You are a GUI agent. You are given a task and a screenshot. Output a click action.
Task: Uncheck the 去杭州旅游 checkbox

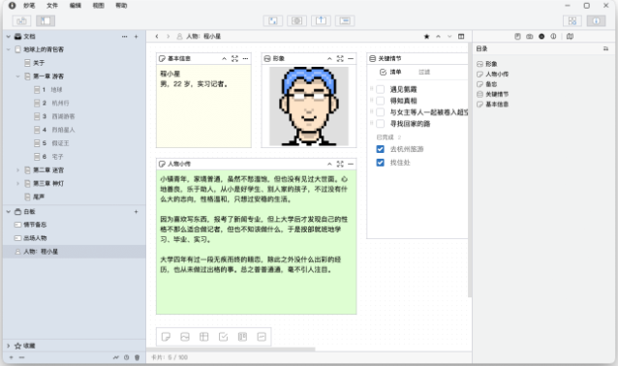pos(381,149)
